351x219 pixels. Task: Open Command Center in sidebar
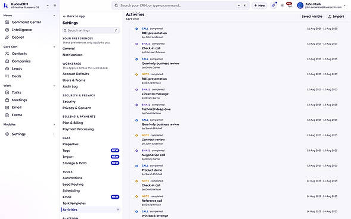[26, 22]
